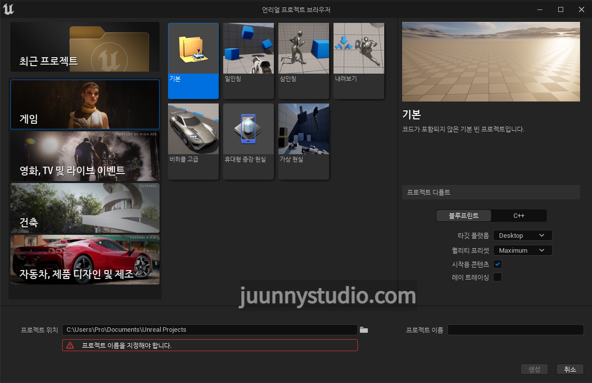Choose the 게임 category

[x=85, y=104]
